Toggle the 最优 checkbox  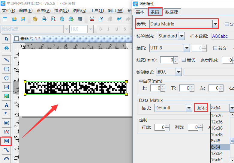pyautogui.click(x=184, y=60)
